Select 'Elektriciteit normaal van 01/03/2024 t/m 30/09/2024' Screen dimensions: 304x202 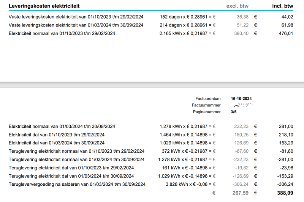[x=62, y=127]
